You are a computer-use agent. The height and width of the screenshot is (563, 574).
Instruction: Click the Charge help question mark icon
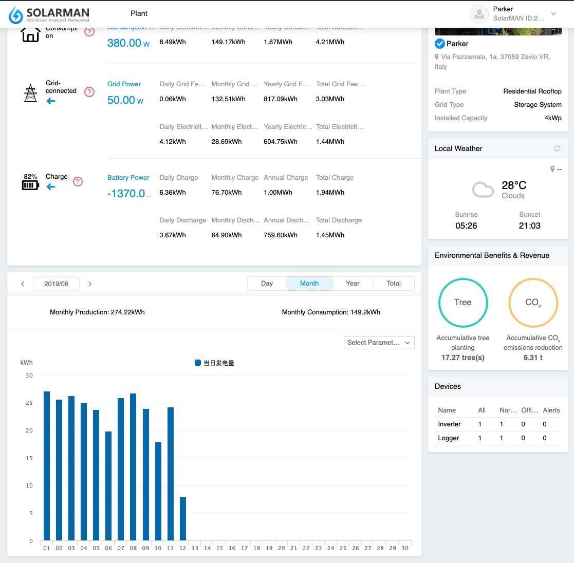[78, 181]
